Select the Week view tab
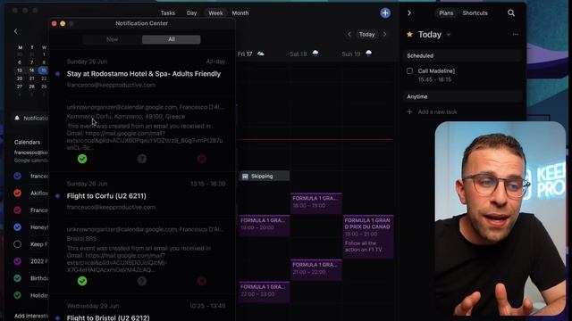 point(215,13)
